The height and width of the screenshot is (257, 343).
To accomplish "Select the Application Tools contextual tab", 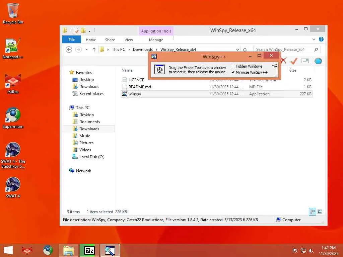I will pos(156,31).
